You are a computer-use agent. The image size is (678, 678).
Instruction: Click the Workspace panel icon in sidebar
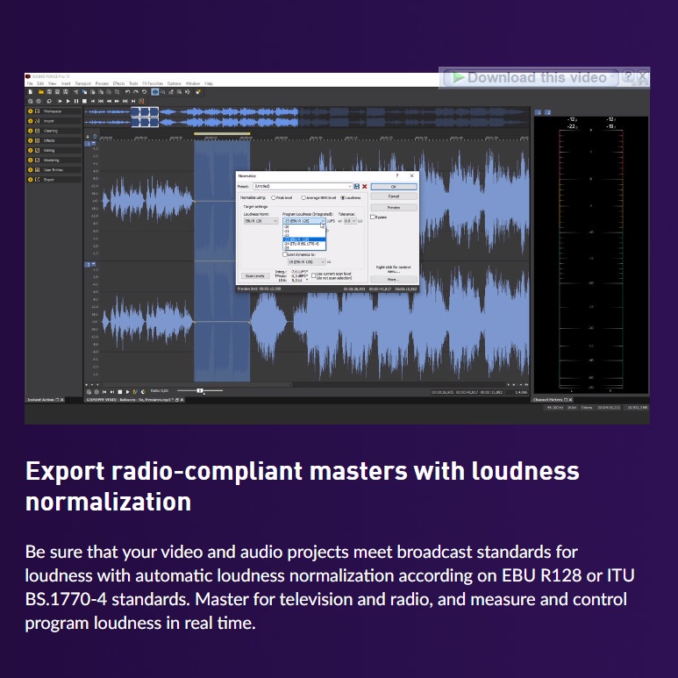pos(37,112)
